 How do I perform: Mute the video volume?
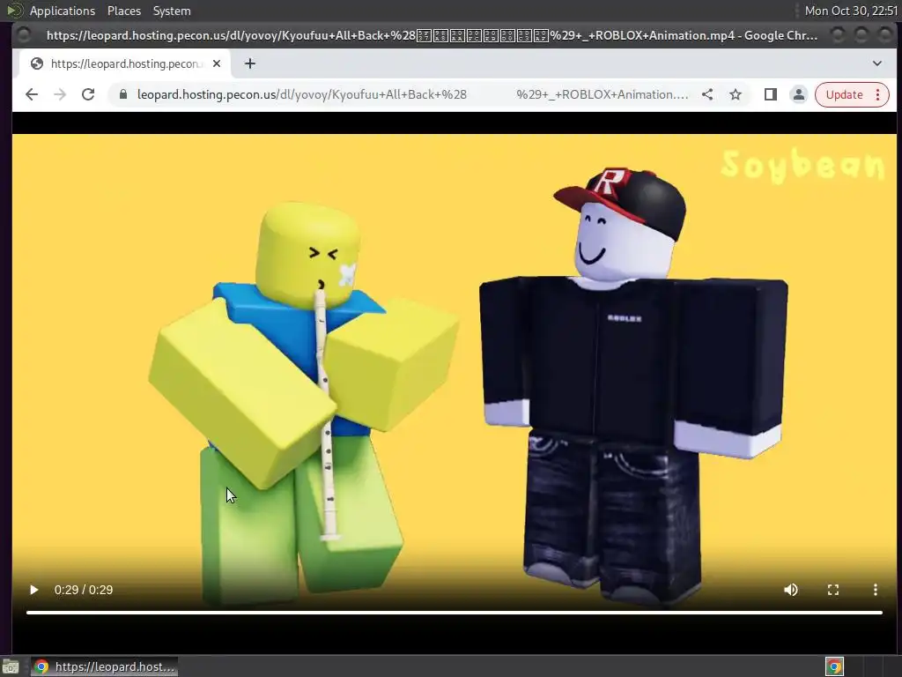(791, 590)
